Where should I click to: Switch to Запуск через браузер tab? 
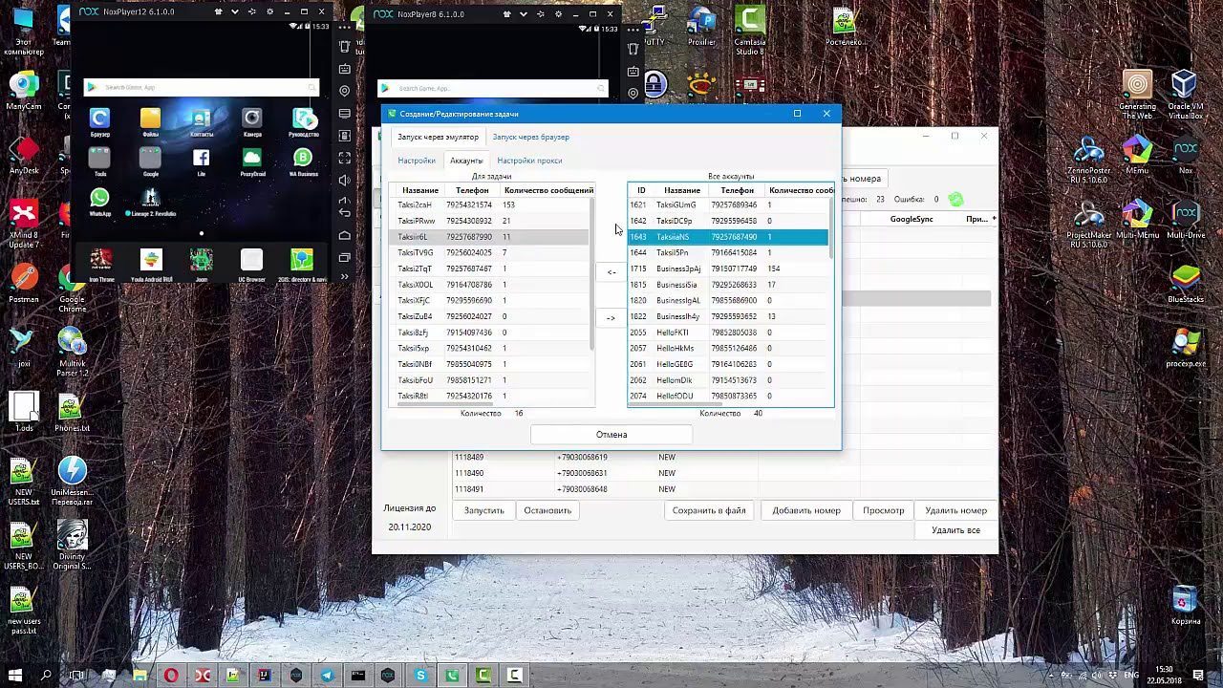point(530,137)
